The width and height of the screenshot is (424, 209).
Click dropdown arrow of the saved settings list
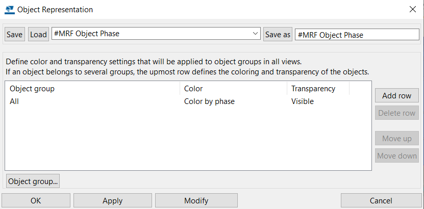[255, 34]
